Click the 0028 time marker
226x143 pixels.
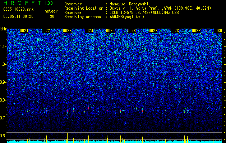[x=175, y=31]
